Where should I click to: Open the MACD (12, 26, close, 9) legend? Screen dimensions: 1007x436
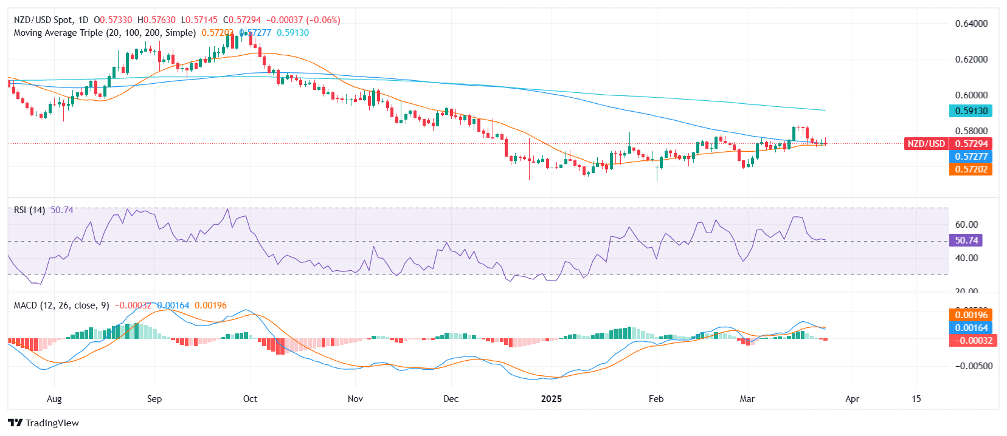click(x=61, y=305)
